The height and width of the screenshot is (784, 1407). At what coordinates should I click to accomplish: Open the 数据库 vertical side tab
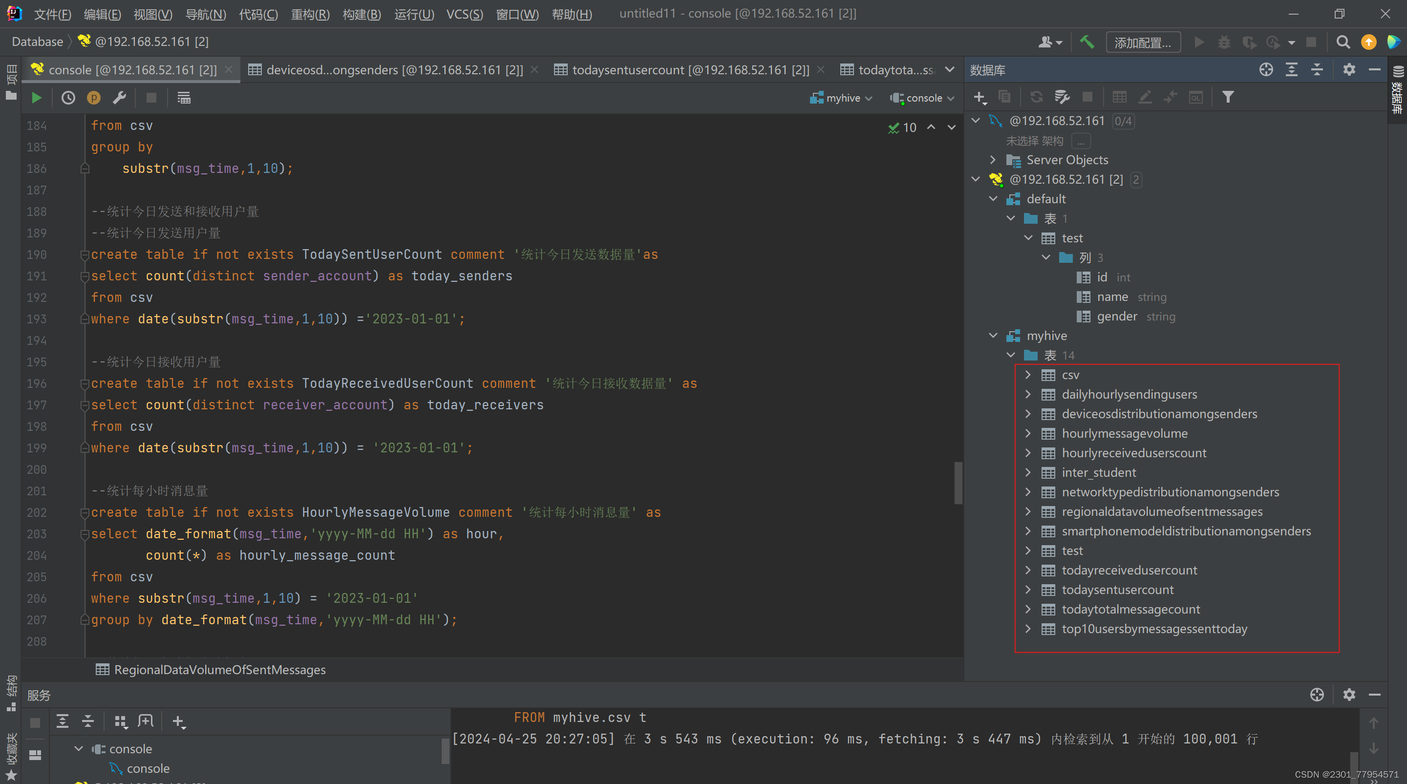click(x=1397, y=90)
